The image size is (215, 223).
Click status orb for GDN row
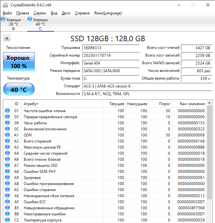pyautogui.click(x=7, y=135)
